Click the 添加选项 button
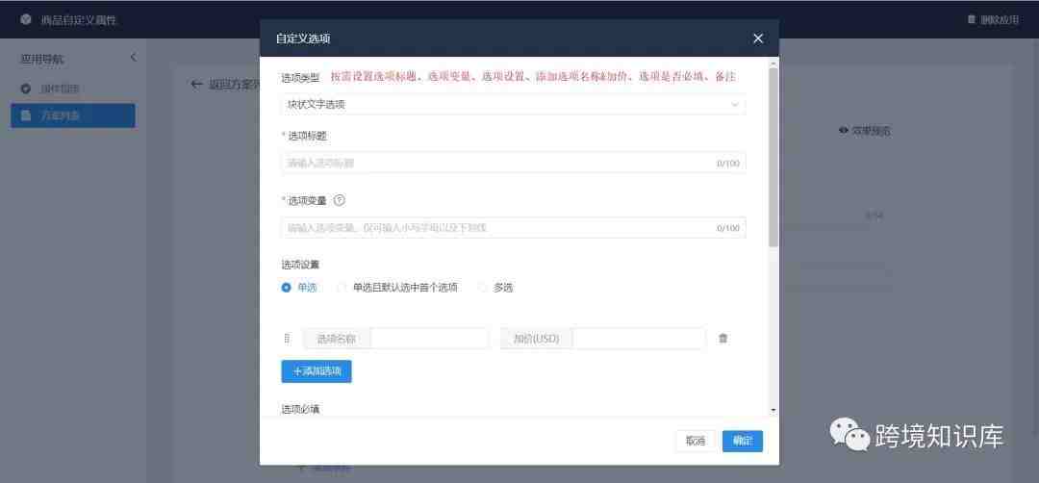Screen dimensions: 1039x483 click(x=317, y=371)
